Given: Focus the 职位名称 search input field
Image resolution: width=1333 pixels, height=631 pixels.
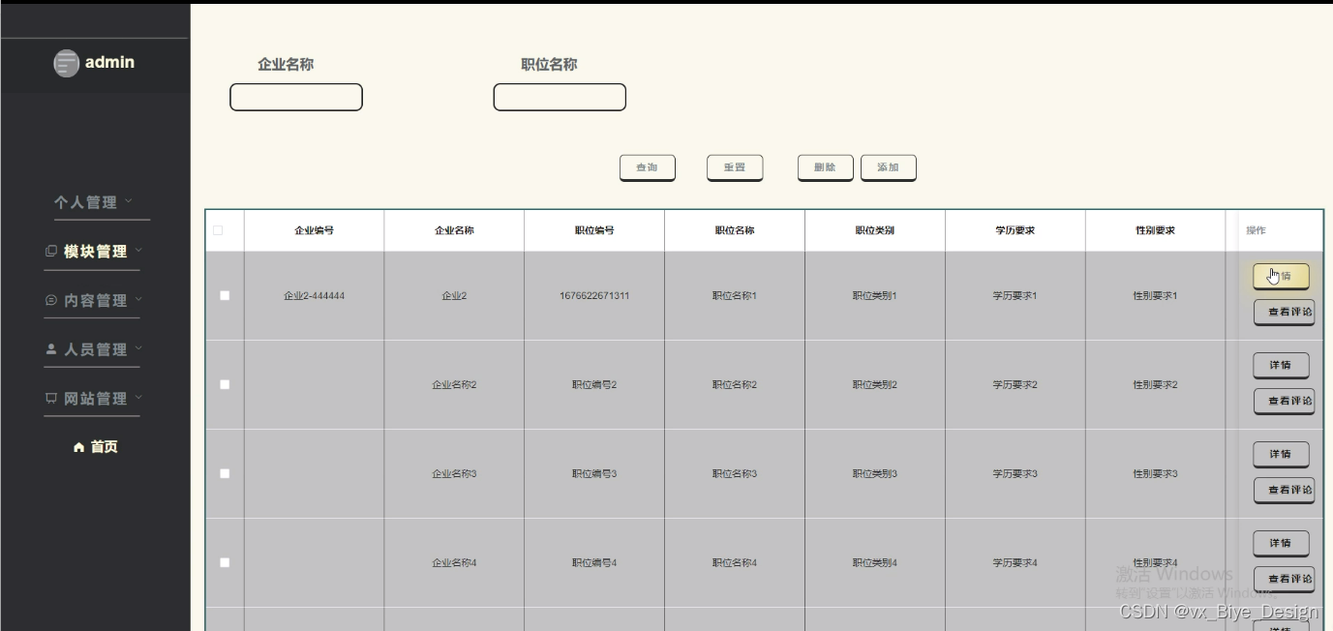Looking at the screenshot, I should click(x=560, y=97).
